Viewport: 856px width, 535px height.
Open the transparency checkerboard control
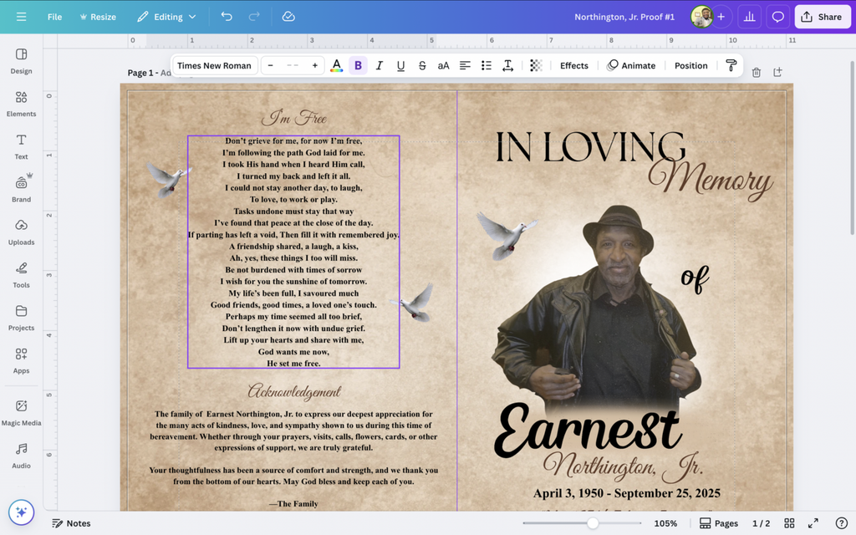click(534, 65)
